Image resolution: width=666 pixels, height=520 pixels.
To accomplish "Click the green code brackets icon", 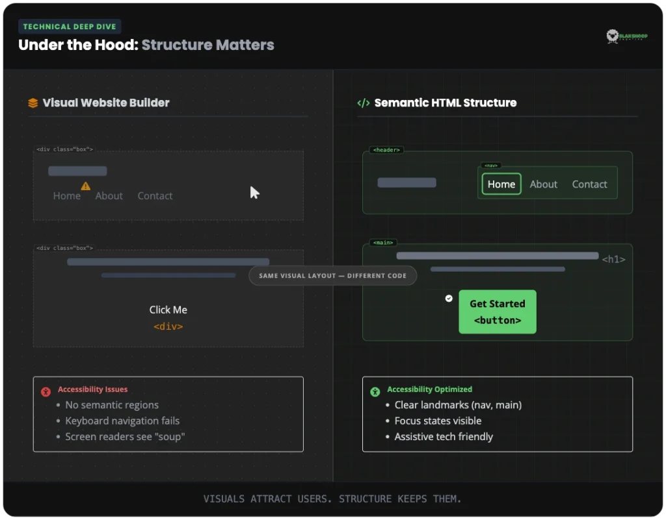I will pyautogui.click(x=363, y=103).
